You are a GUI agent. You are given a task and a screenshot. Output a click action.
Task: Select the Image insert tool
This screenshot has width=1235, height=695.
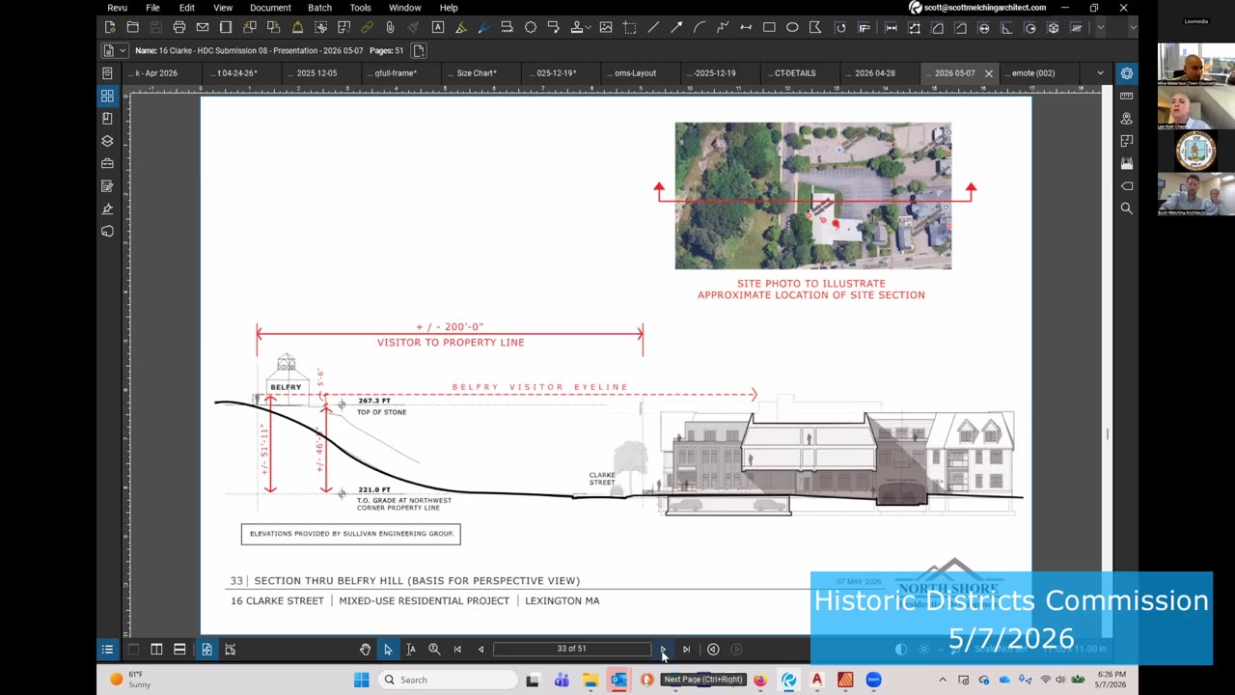pyautogui.click(x=606, y=28)
